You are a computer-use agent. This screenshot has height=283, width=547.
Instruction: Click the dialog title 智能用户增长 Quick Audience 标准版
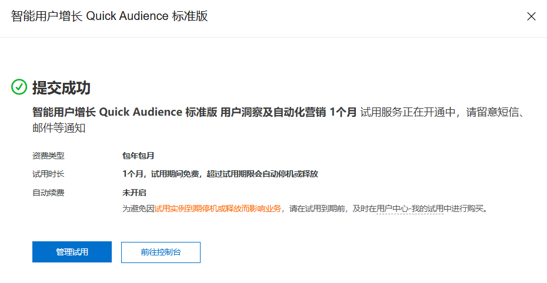(x=109, y=16)
